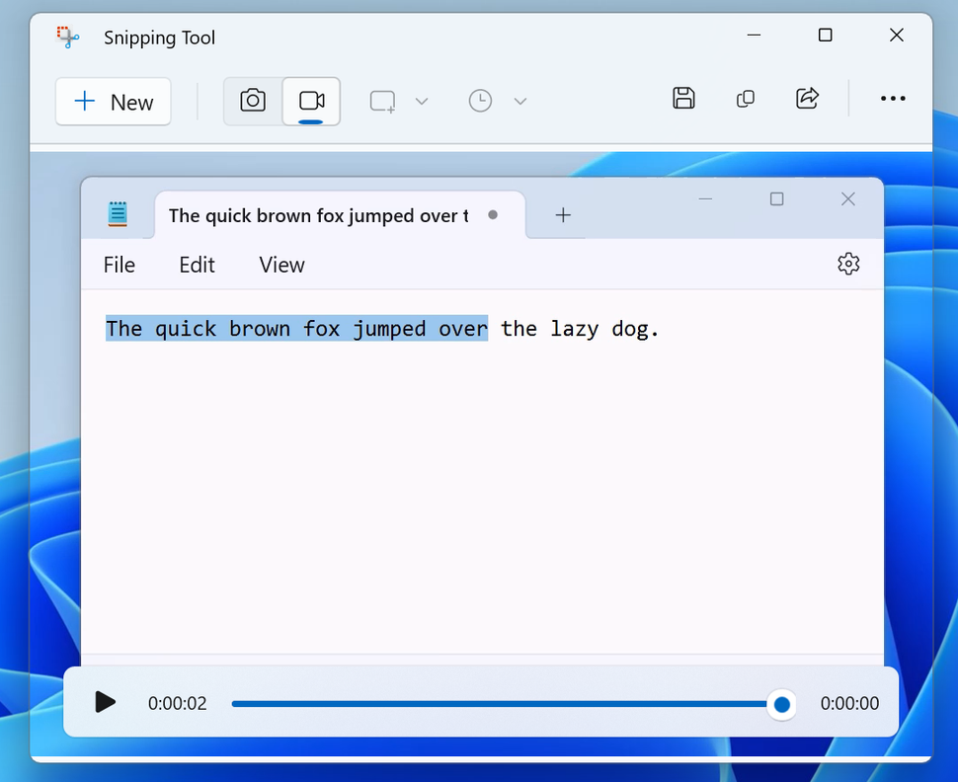Image resolution: width=958 pixels, height=782 pixels.
Task: Switch to the quick brown fox tab
Action: click(x=316, y=215)
